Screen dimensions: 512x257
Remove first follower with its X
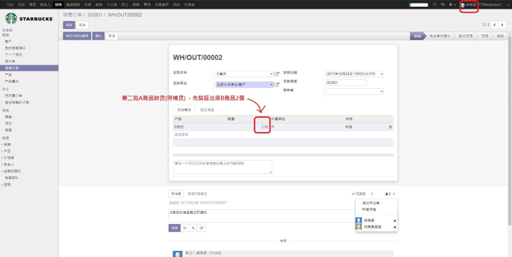click(x=395, y=221)
